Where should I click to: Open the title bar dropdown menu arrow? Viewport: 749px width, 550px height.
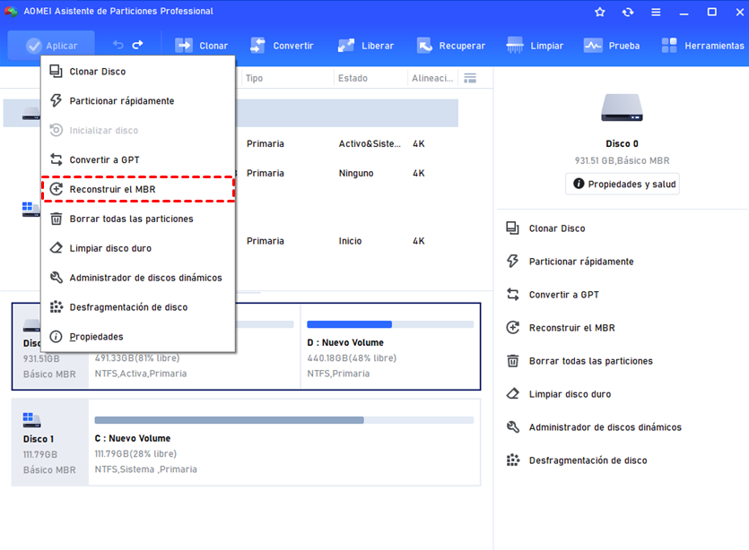(x=656, y=12)
